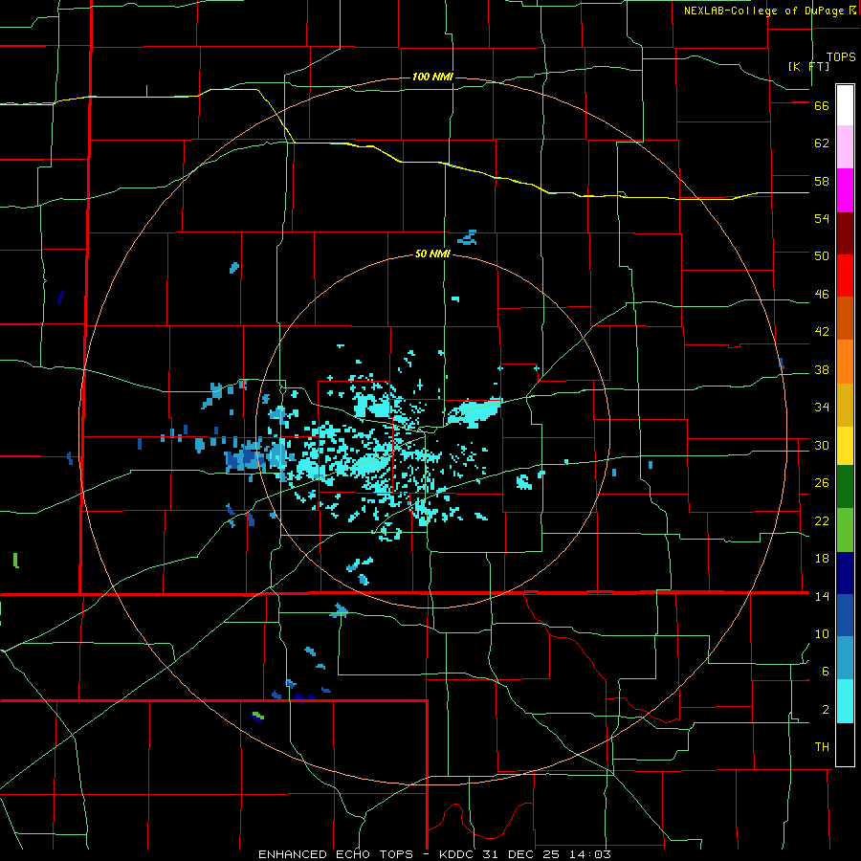Screen dimensions: 861x861
Task: Click the TOPS legend title
Action: [841, 56]
